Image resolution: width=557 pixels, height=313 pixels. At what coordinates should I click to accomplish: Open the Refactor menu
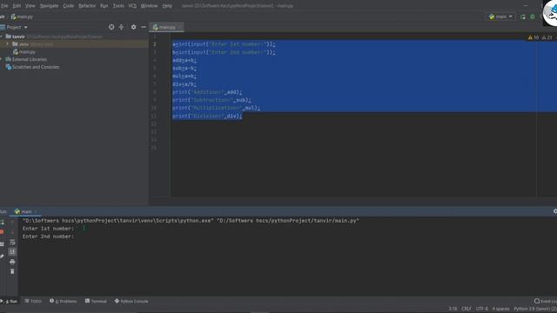(87, 6)
